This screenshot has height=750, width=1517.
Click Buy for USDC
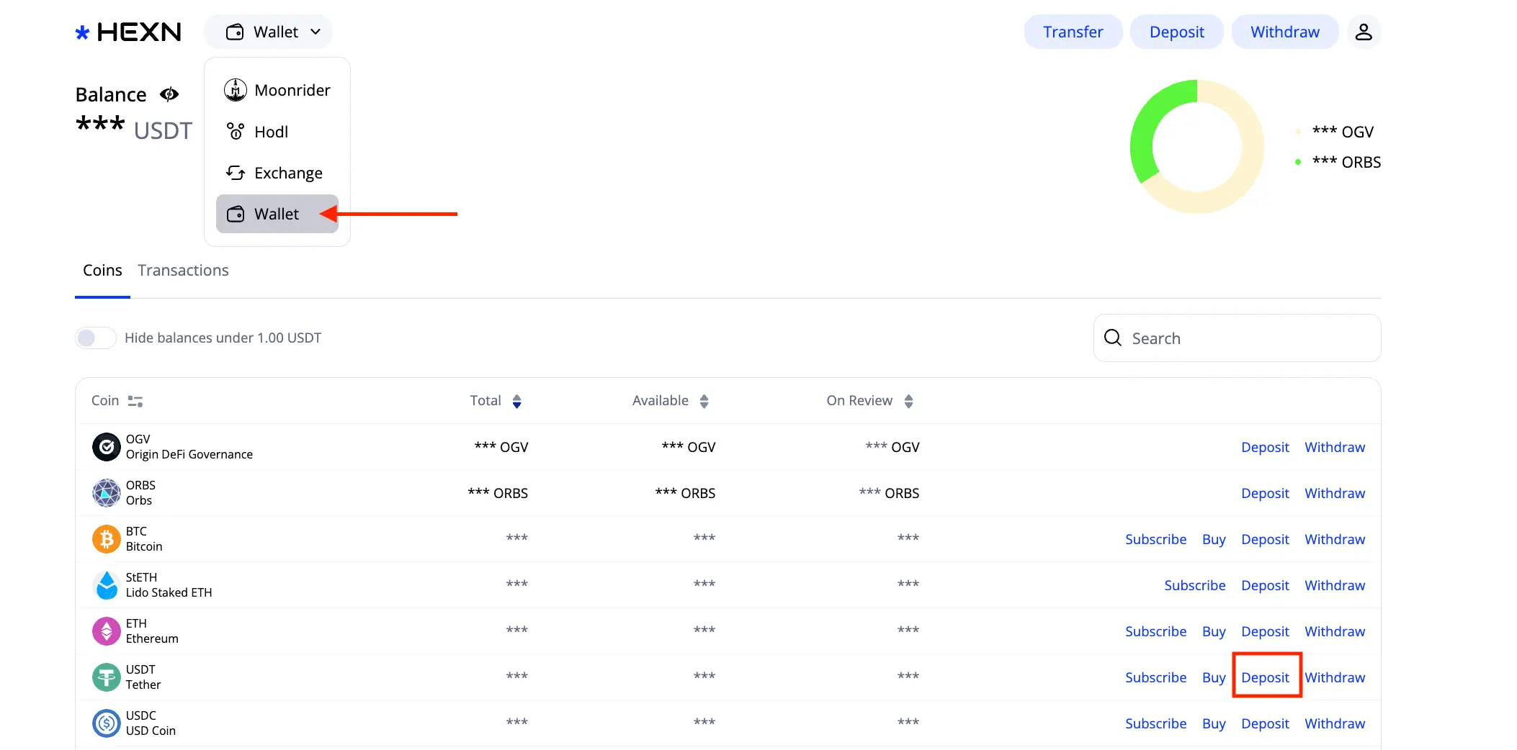[1214, 723]
